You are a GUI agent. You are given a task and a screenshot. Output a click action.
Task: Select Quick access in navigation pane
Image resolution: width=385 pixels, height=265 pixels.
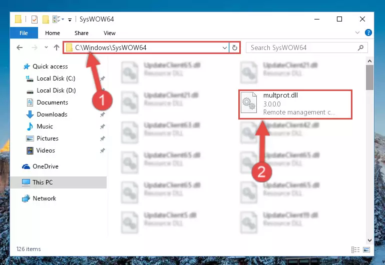(50, 66)
